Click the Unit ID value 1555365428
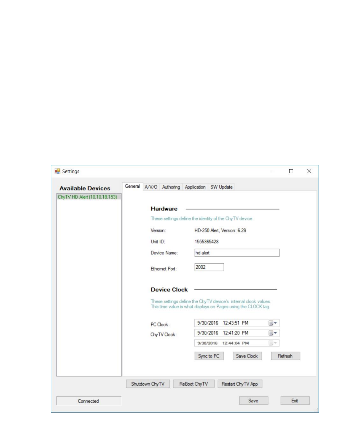 pyautogui.click(x=206, y=242)
